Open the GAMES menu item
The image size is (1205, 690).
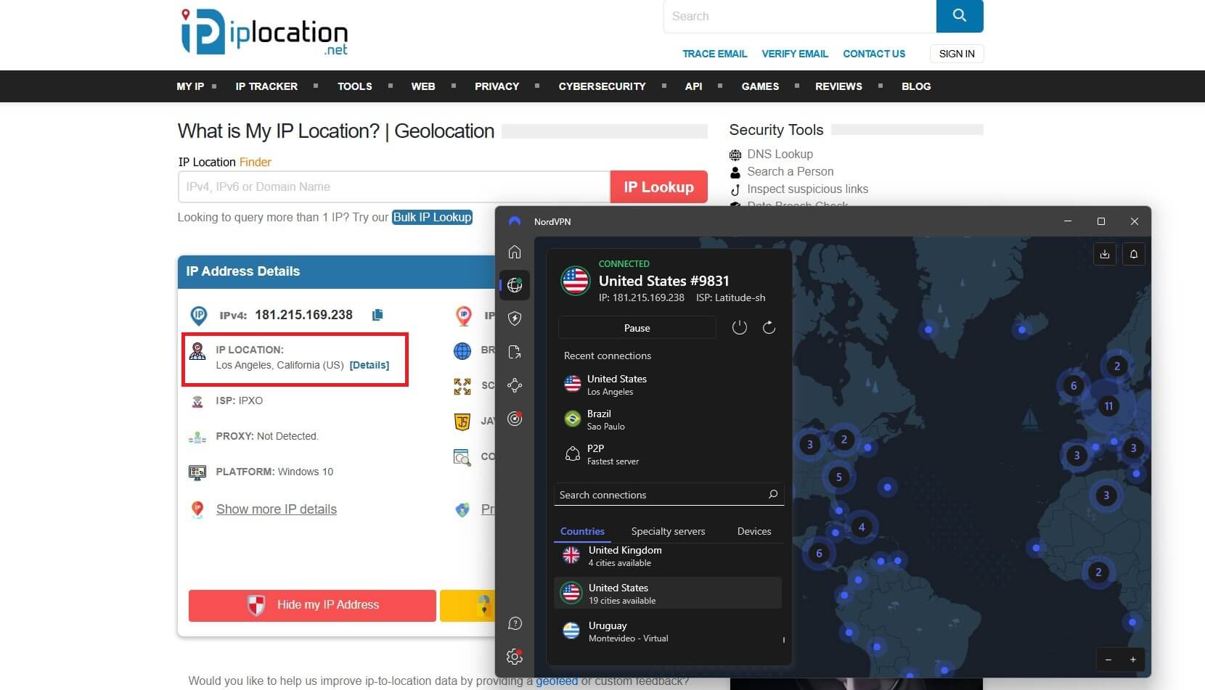coord(760,86)
